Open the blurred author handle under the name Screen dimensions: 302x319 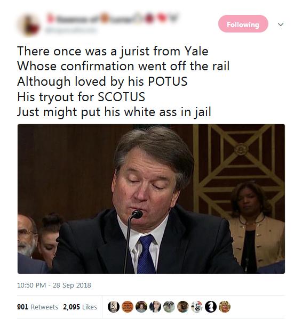(x=70, y=30)
